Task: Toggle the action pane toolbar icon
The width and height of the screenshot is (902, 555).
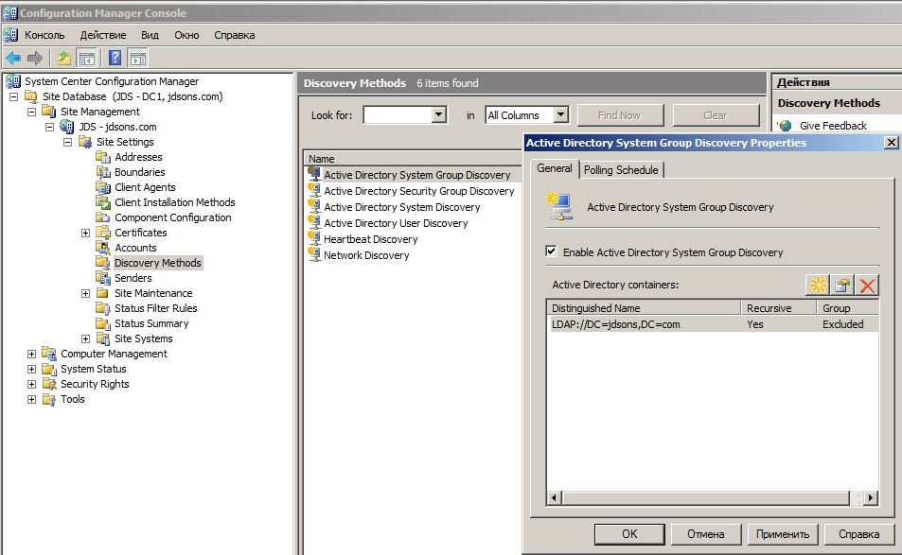Action: tap(138, 58)
